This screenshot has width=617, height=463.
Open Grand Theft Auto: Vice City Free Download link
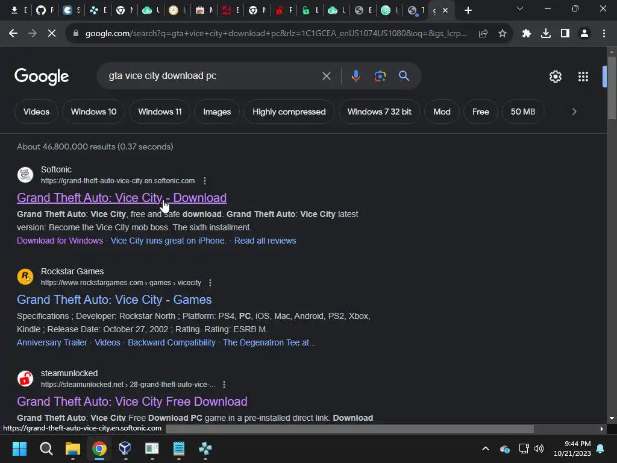click(132, 402)
